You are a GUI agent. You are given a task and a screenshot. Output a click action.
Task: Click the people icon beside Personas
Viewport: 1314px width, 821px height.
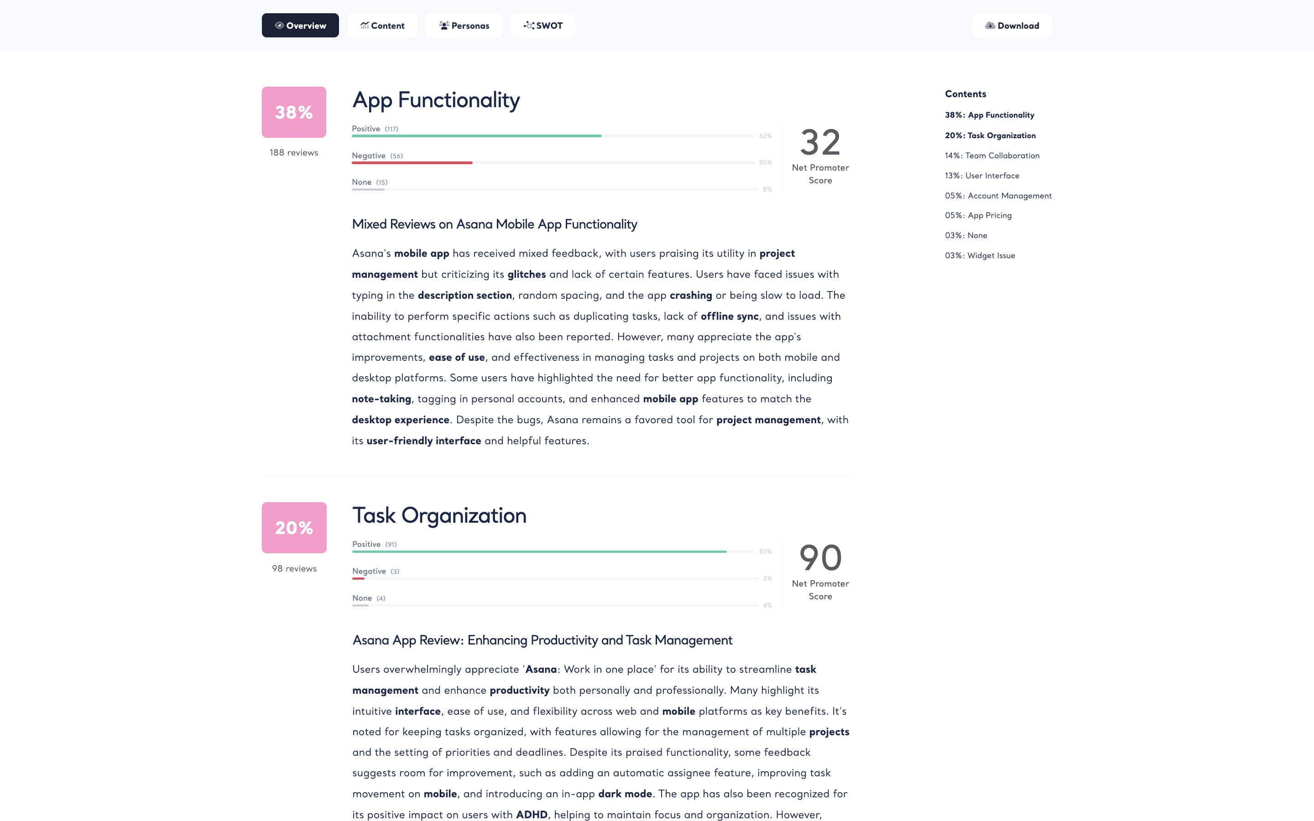tap(444, 26)
